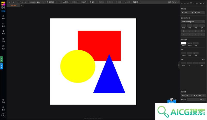Align objects to the top edge

(191, 3)
